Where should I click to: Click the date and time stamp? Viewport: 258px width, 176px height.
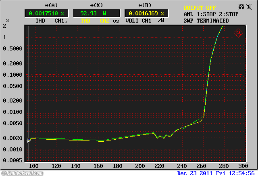click(x=216, y=173)
